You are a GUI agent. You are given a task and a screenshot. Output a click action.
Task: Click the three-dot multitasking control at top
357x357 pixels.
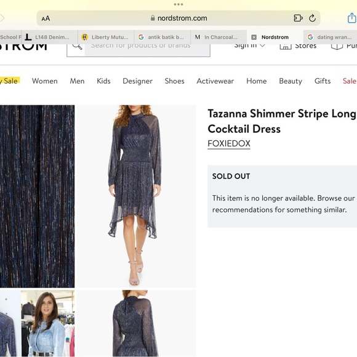click(x=178, y=4)
